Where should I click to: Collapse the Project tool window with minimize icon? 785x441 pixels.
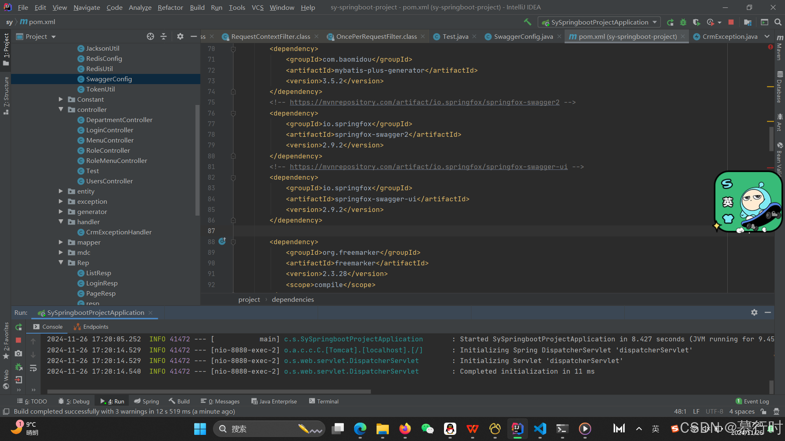(x=194, y=36)
